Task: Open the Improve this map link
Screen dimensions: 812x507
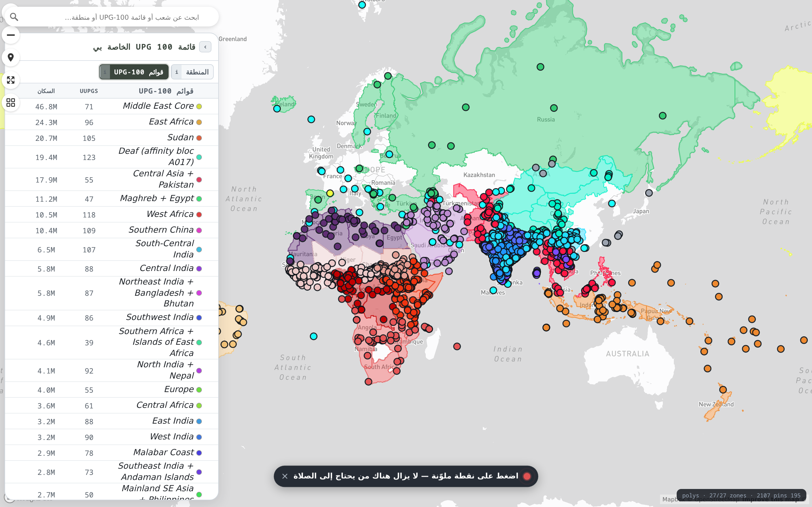Action: [770, 500]
